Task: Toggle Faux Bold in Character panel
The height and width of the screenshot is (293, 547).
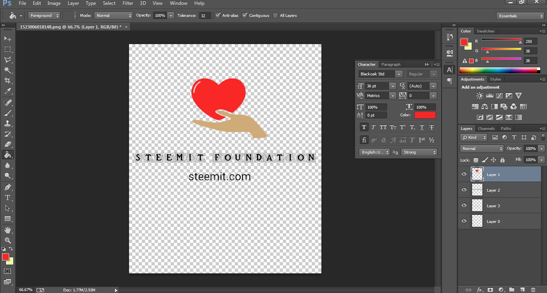Action: pos(364,127)
